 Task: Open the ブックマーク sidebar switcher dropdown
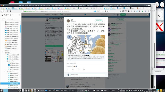coord(8,15)
